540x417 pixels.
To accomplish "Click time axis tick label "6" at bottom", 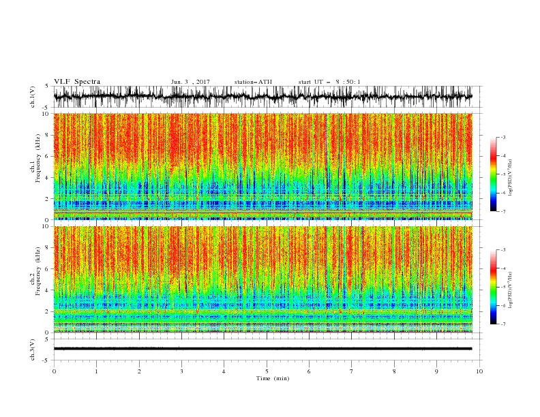I will coord(309,371).
